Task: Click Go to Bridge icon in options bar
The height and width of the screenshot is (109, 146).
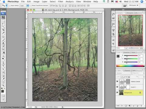Action: click(x=125, y=6)
